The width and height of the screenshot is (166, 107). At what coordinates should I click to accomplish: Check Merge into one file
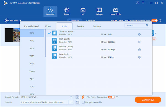83,102
